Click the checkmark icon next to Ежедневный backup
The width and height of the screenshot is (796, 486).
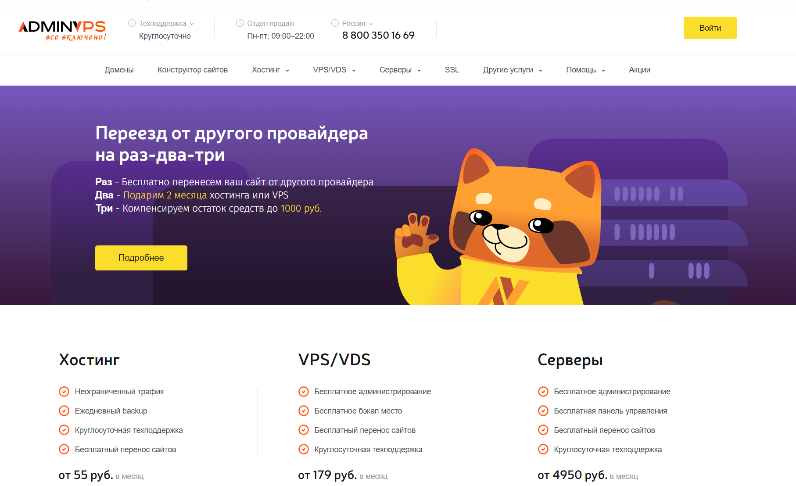[x=64, y=411]
